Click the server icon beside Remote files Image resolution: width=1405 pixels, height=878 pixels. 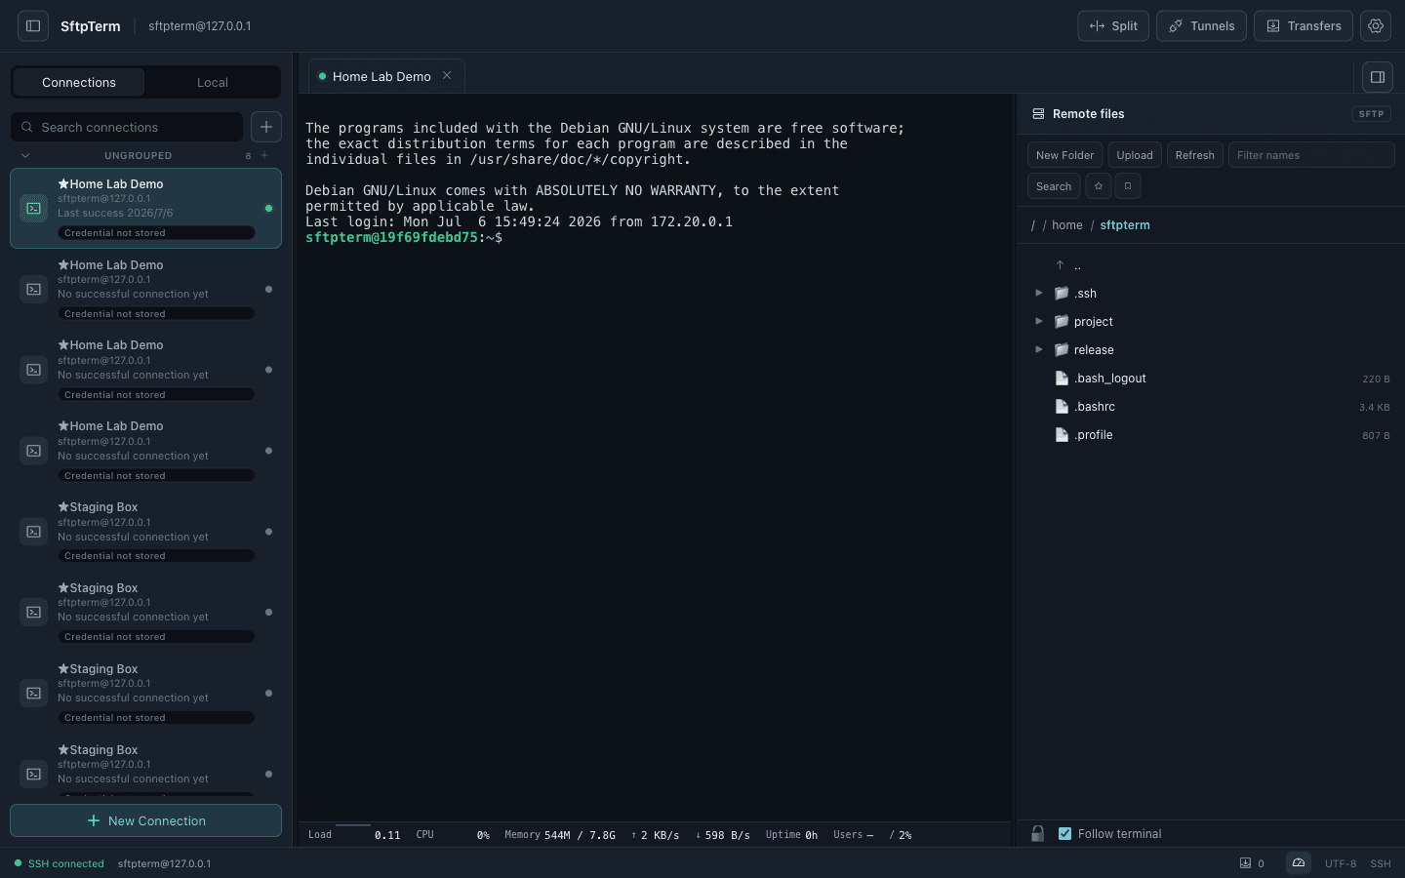pyautogui.click(x=1038, y=114)
